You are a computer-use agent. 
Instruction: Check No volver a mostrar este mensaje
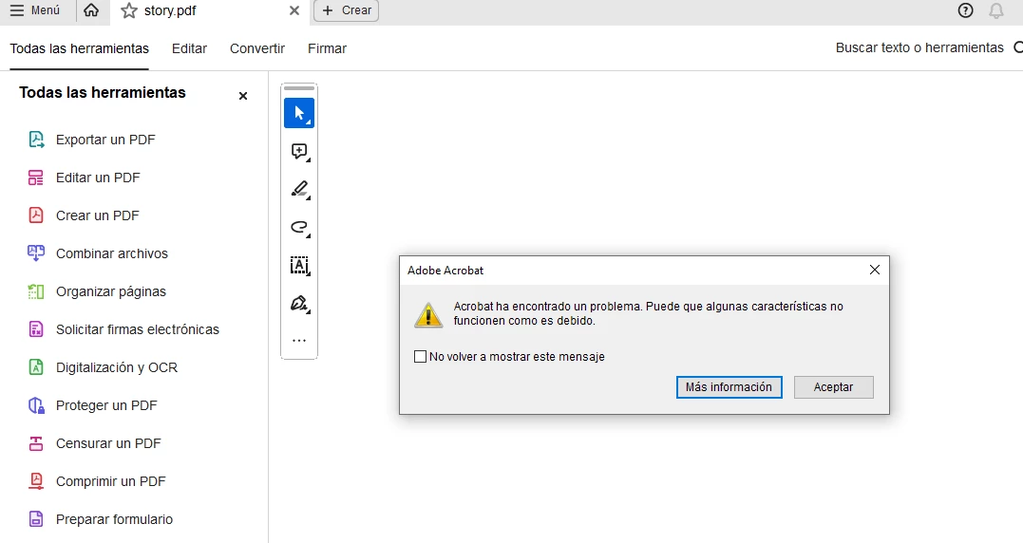[420, 357]
